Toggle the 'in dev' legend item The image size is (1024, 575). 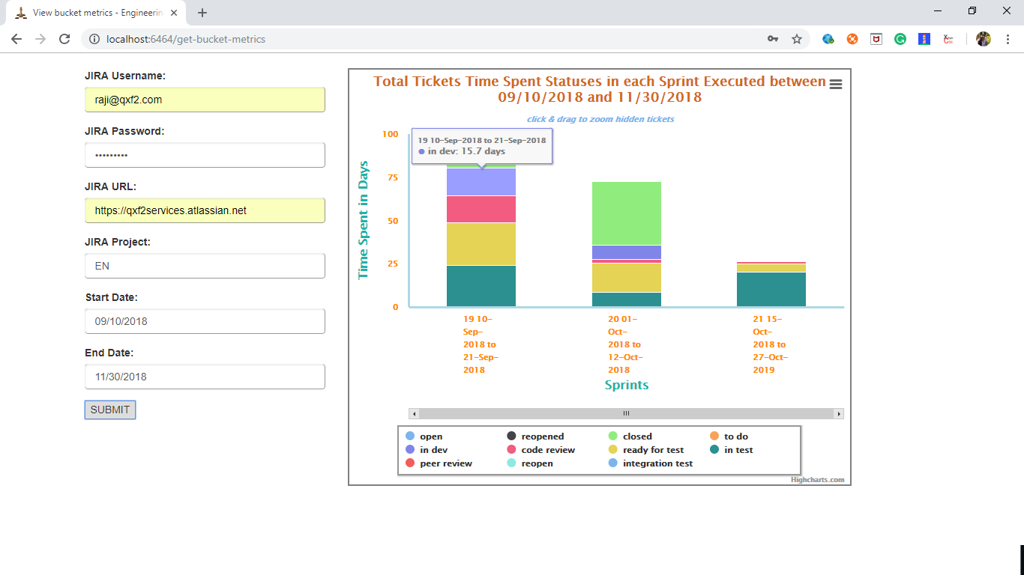tap(433, 450)
